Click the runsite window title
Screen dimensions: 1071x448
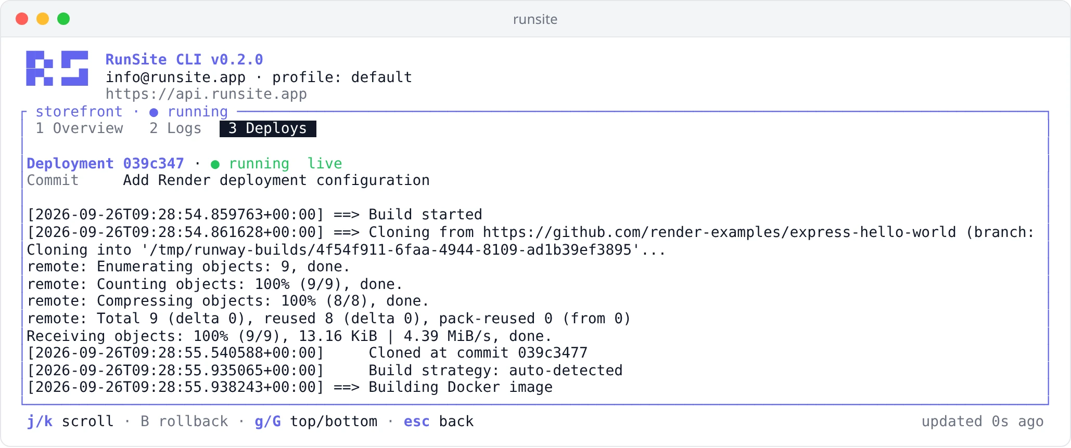click(x=535, y=19)
